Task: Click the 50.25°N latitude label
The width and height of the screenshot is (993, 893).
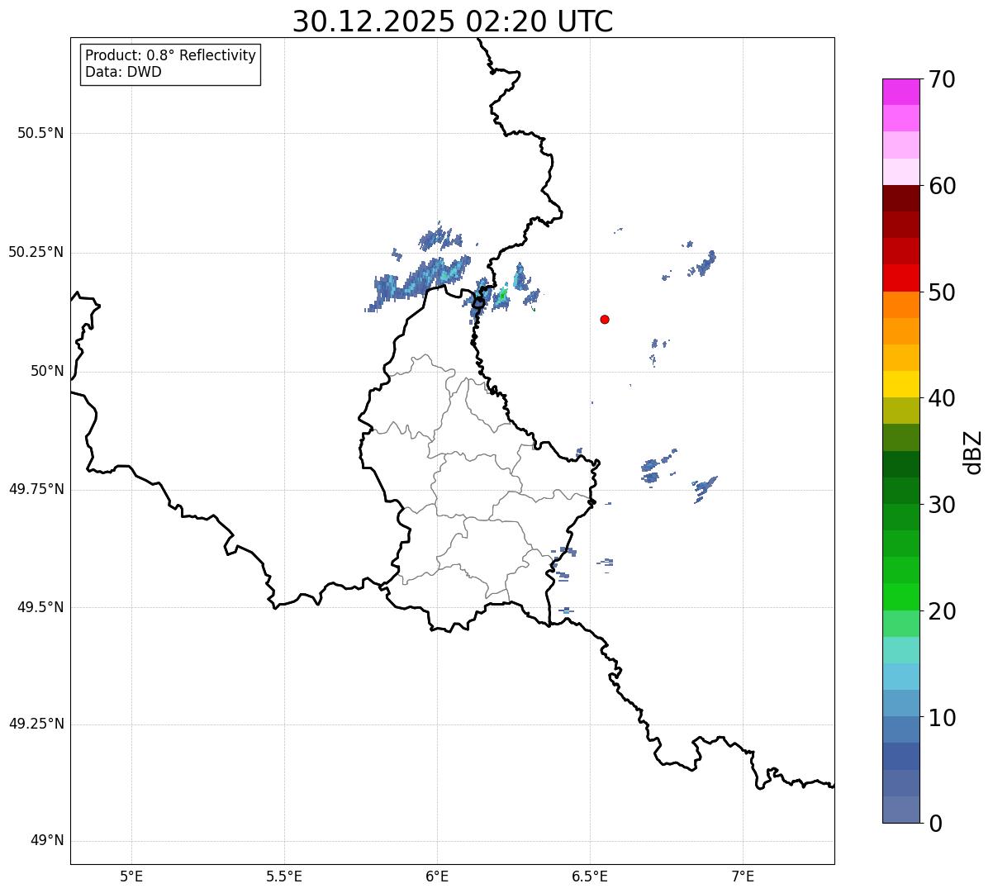Action: [36, 252]
